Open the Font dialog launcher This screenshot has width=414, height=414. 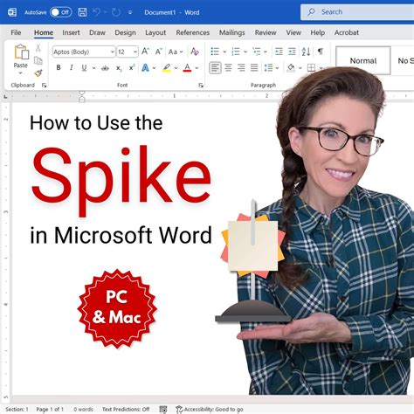(x=201, y=85)
